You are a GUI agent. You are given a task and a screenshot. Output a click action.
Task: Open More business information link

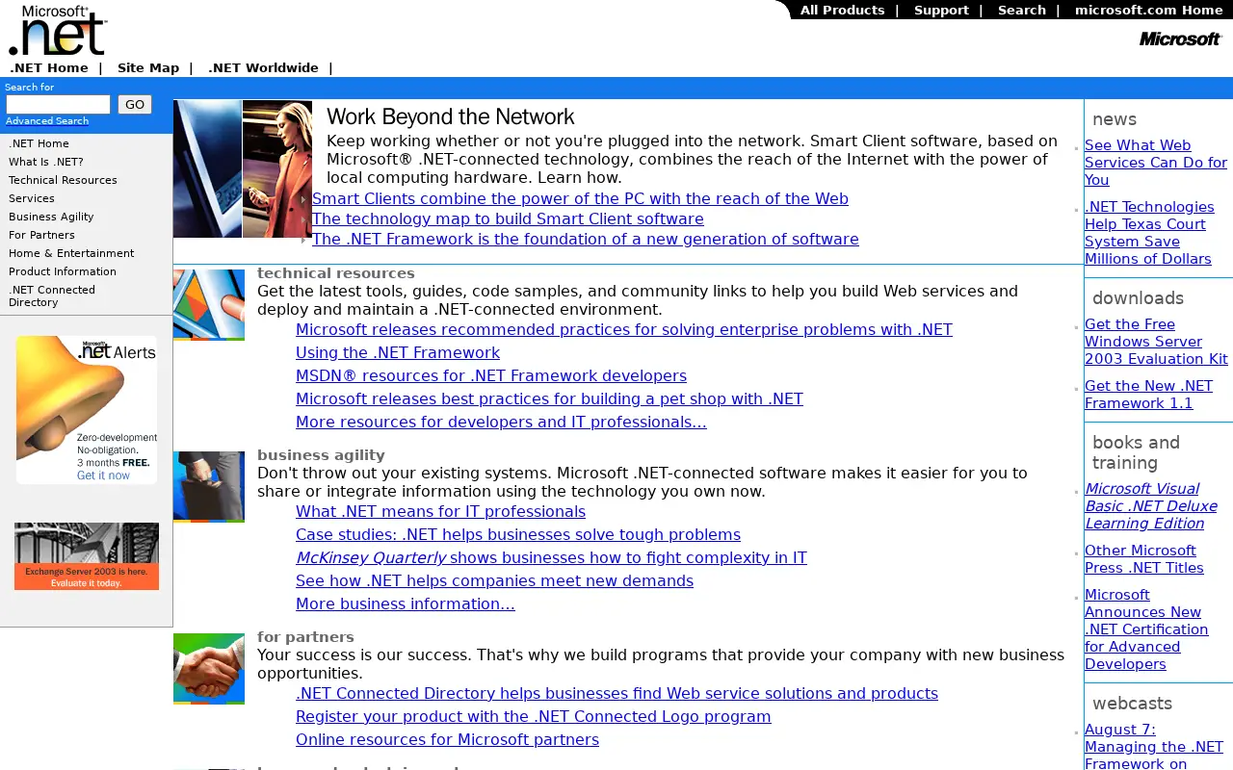pos(406,603)
